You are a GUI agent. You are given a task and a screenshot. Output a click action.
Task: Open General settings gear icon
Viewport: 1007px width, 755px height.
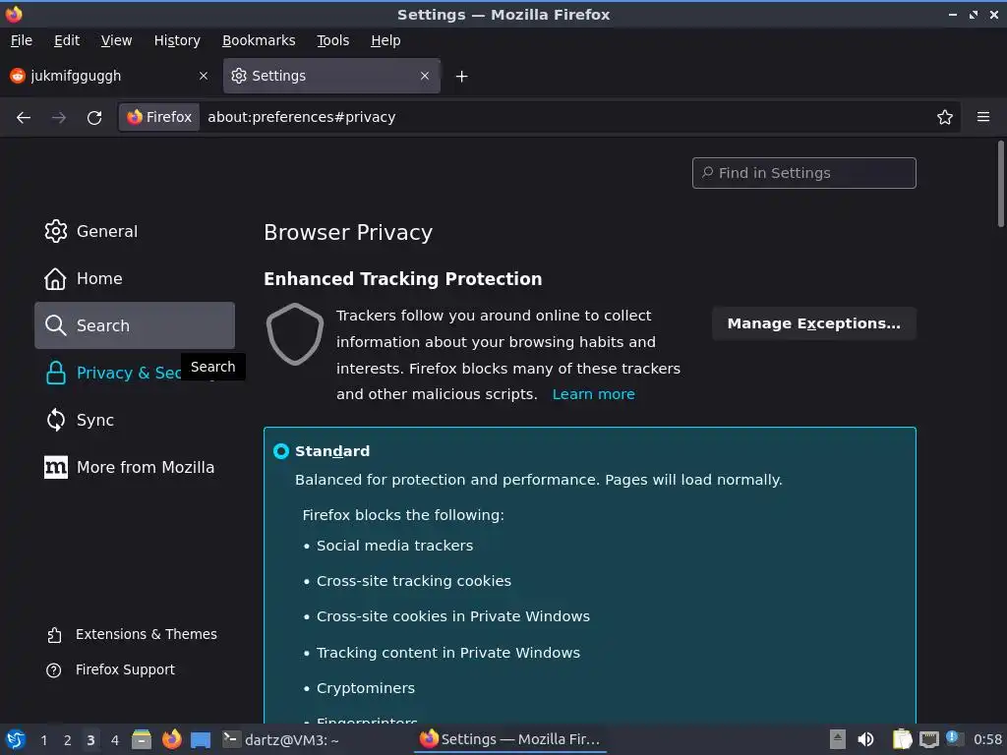56,231
